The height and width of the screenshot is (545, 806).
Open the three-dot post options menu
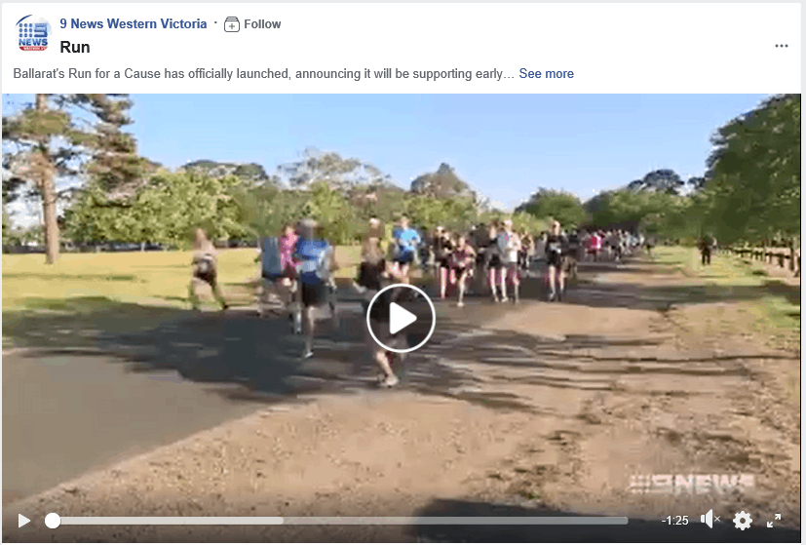(782, 46)
